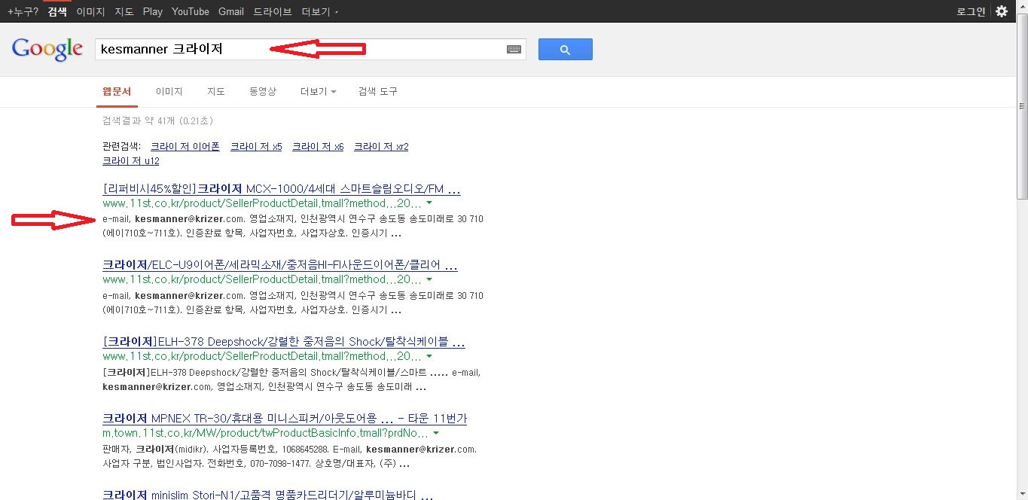Expand green arrow under MPNEX TR-30 result URL

(436, 434)
